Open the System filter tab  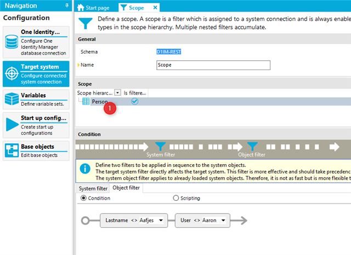click(x=93, y=188)
